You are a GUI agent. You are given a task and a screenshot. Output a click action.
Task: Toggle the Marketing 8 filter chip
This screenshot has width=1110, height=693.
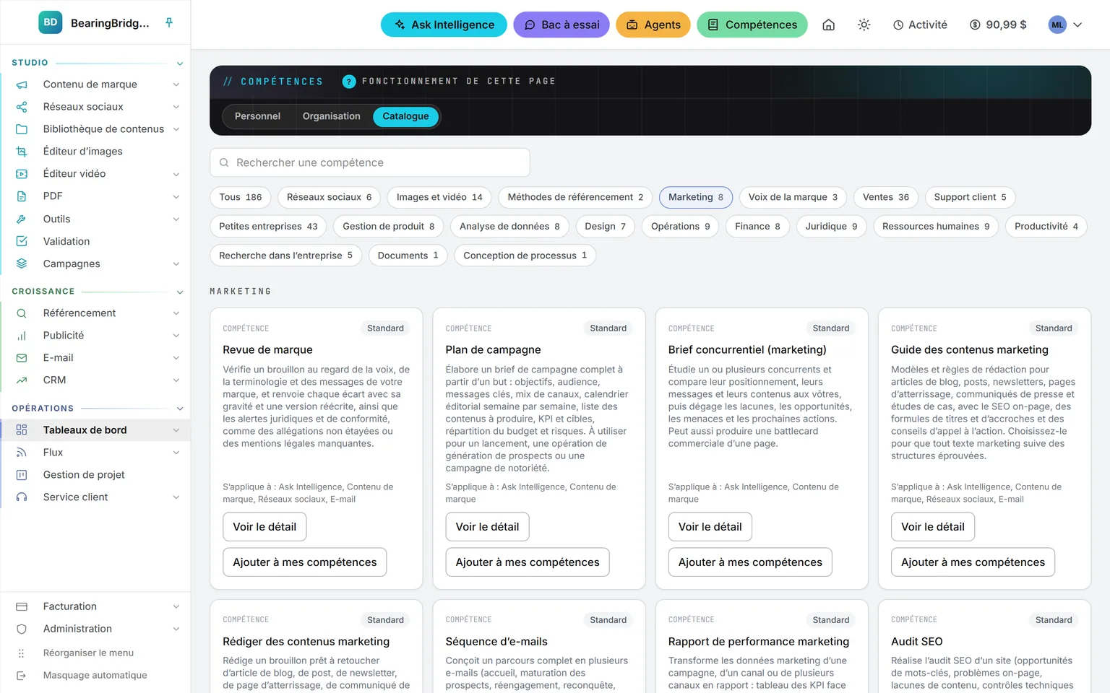pos(696,197)
